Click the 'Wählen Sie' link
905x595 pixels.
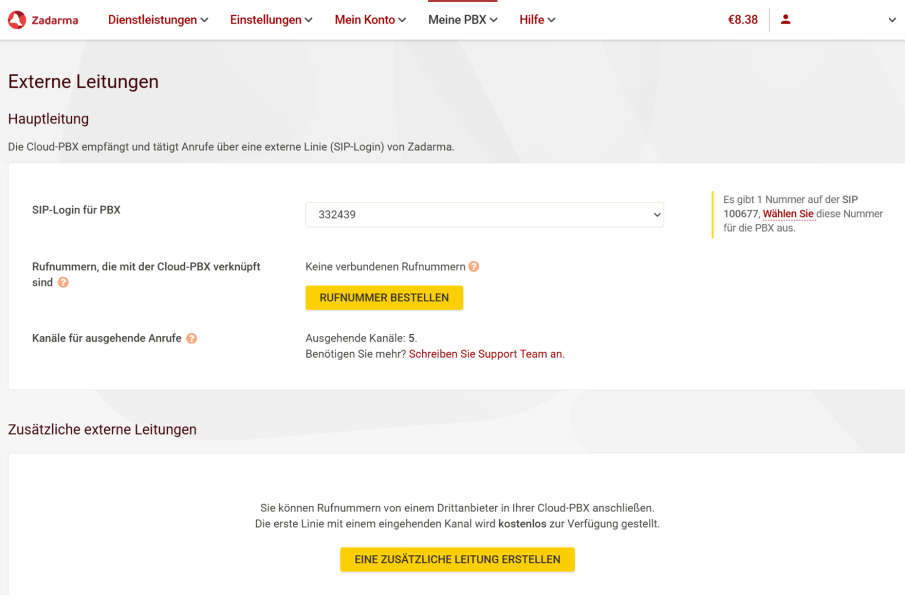788,214
